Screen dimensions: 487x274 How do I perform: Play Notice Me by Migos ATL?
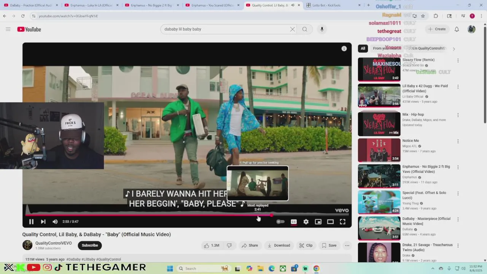pyautogui.click(x=379, y=150)
